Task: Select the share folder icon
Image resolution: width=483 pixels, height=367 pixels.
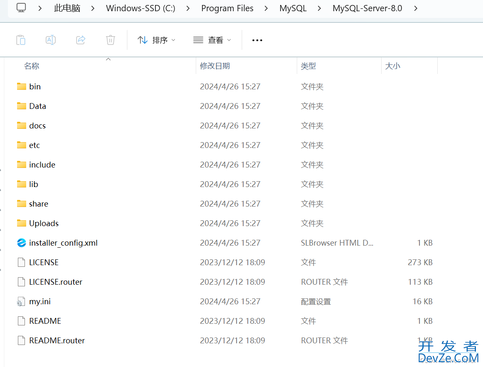Action: click(21, 204)
